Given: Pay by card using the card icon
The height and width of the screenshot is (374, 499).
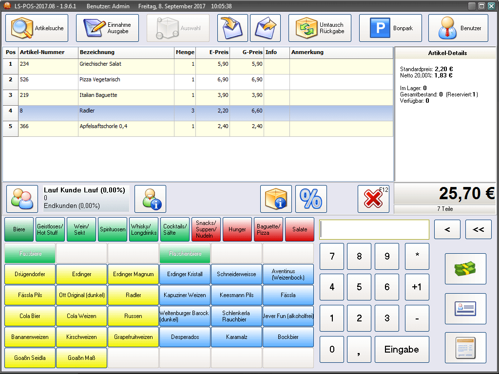Looking at the screenshot, I should pos(465,309).
